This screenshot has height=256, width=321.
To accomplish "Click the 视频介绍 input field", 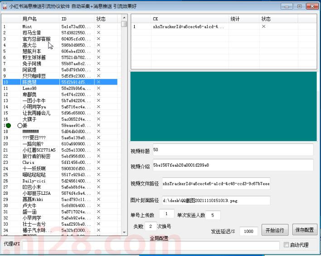I will click(x=233, y=165).
